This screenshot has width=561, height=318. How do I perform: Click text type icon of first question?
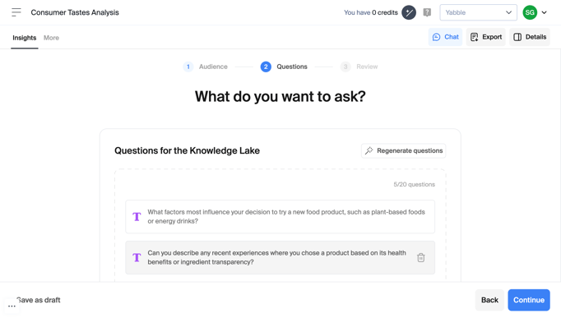tap(137, 217)
